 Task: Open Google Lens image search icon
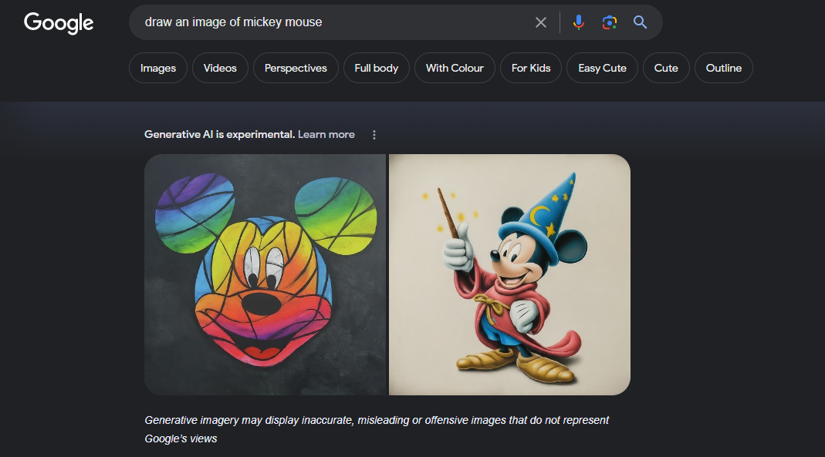point(609,22)
